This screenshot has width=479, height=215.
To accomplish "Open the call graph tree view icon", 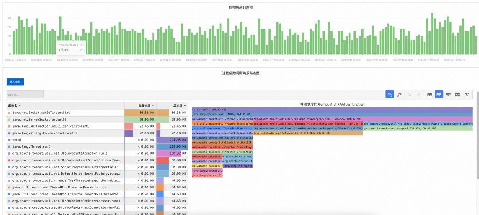I will 467,94.
